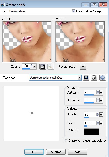Click the Panoramique navigate cross icon

click(x=83, y=67)
